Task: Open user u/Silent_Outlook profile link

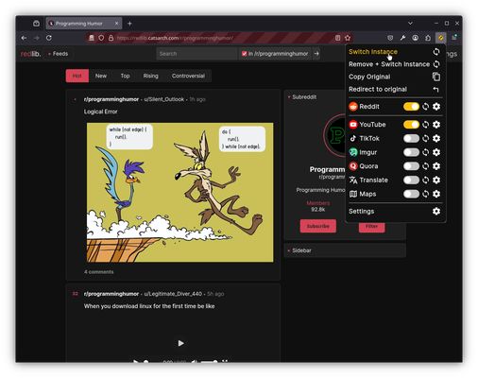Action: (164, 99)
